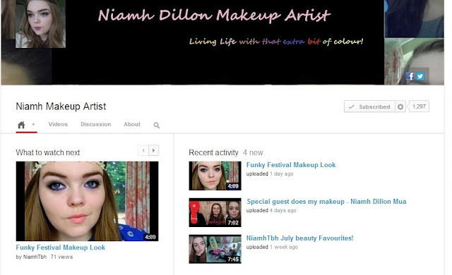The width and height of the screenshot is (452, 275).
Task: Open the 4:09 thumbnail in Recent activity
Action: pyautogui.click(x=215, y=176)
